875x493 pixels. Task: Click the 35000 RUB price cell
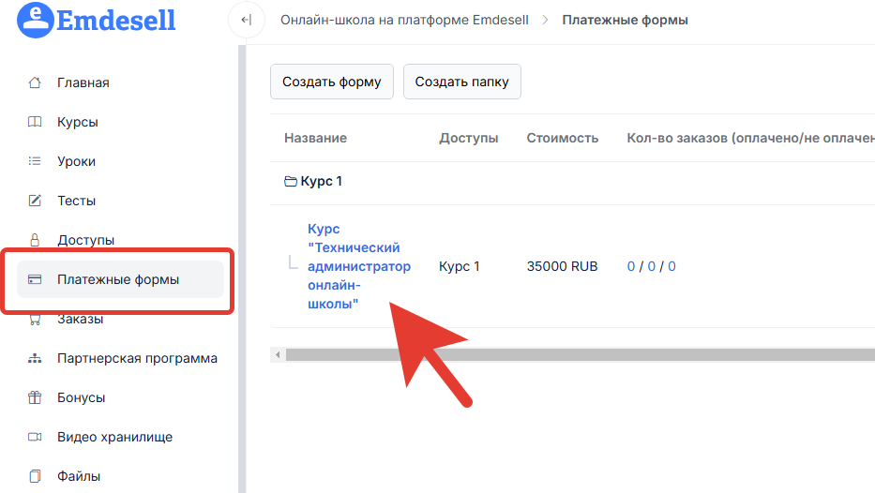(x=562, y=266)
